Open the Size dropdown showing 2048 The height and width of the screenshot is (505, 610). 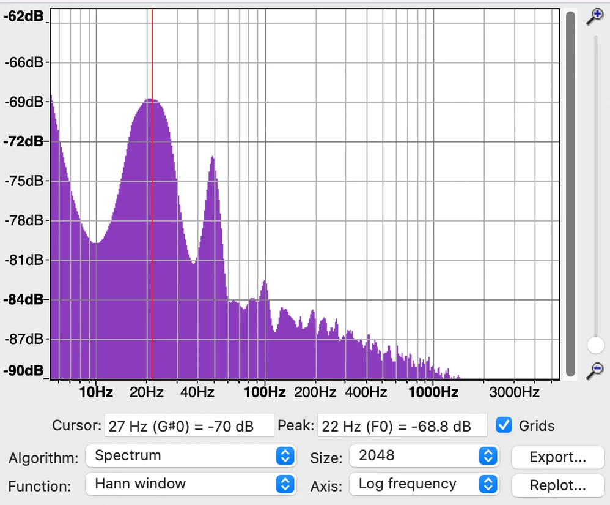424,455
